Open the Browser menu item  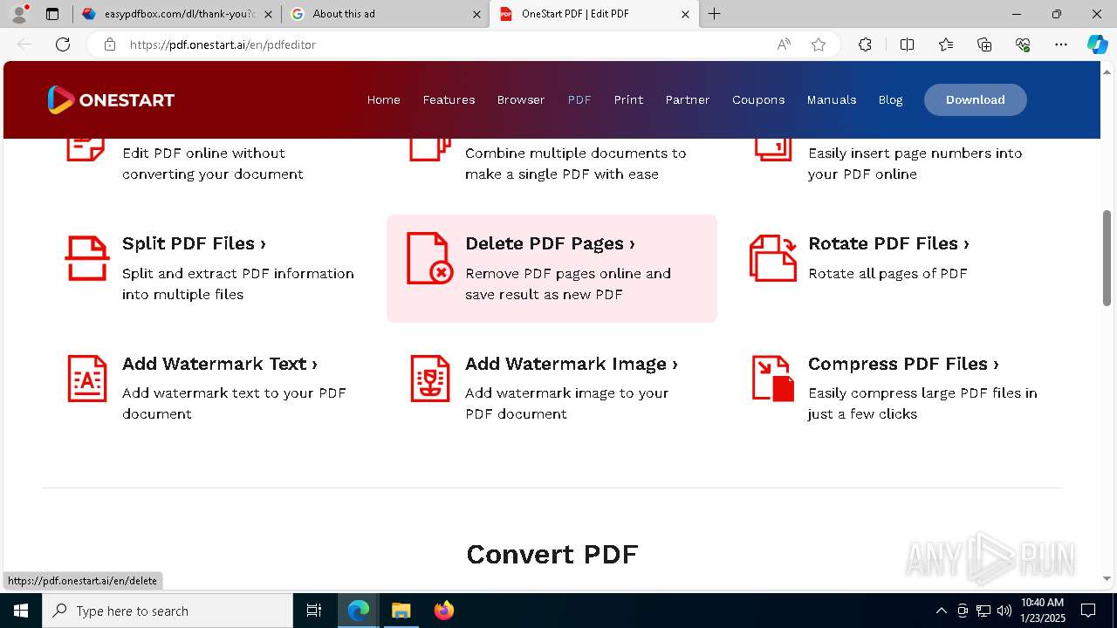click(521, 99)
